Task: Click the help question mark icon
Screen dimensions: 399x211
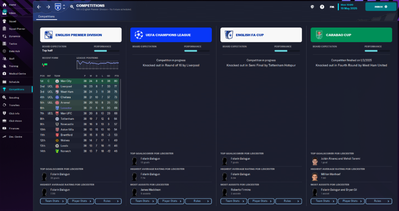Action: coord(322,7)
